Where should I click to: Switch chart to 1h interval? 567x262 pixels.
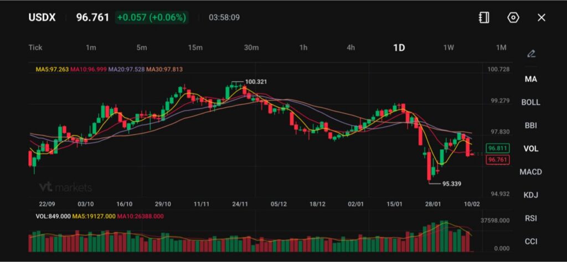[303, 48]
